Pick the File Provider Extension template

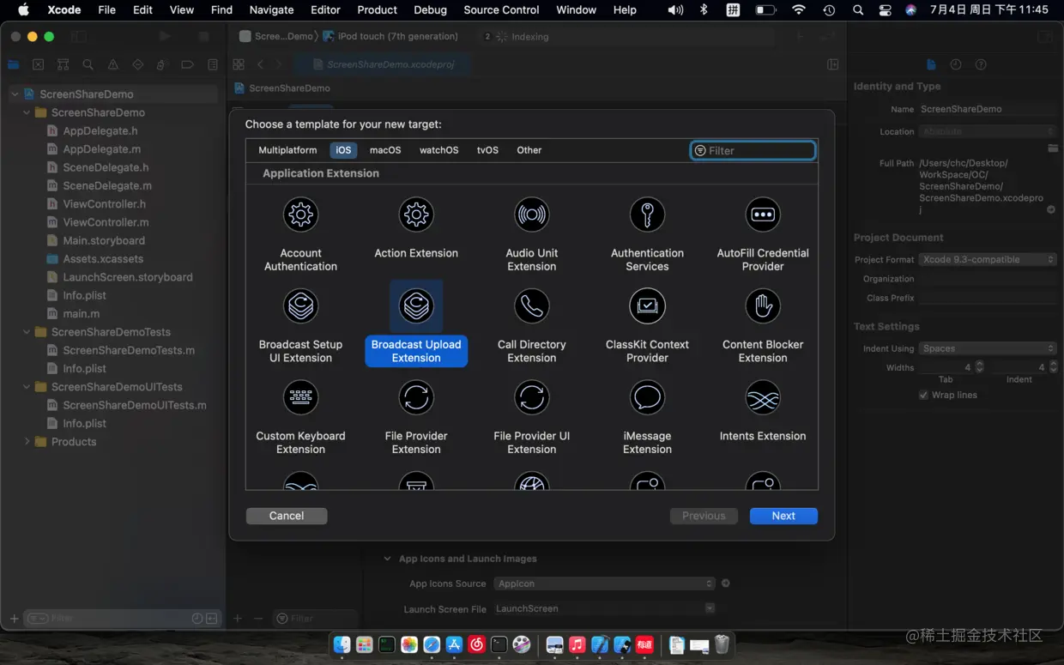416,418
